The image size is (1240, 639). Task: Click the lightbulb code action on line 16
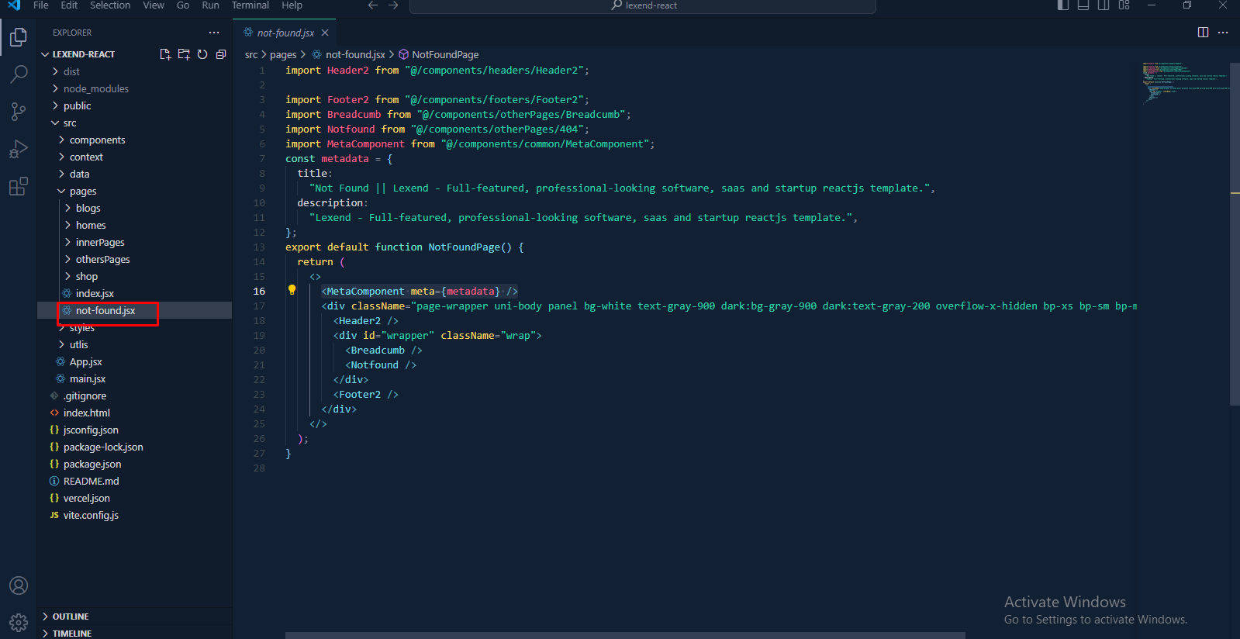[292, 290]
